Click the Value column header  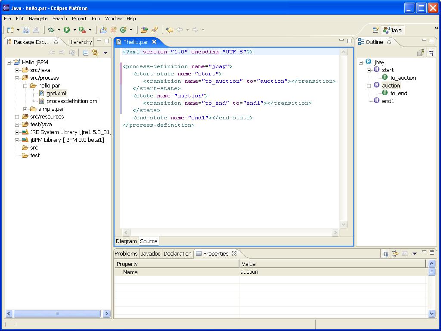(333, 264)
